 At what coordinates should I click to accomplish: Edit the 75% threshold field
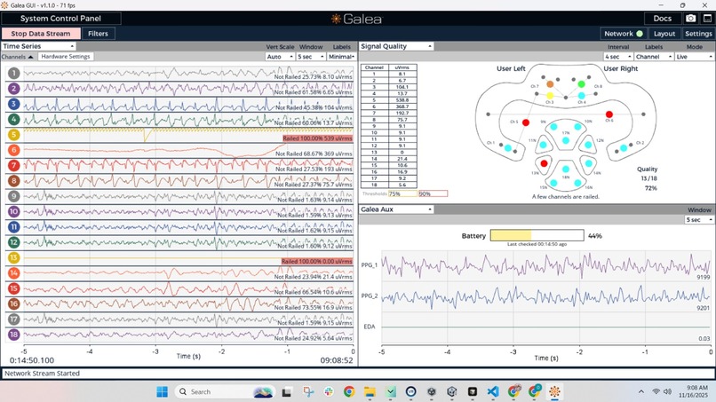(402, 194)
